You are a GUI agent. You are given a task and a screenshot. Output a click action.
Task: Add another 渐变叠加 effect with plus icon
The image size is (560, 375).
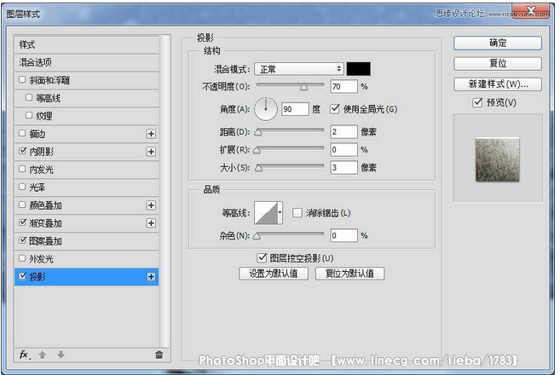(x=151, y=222)
